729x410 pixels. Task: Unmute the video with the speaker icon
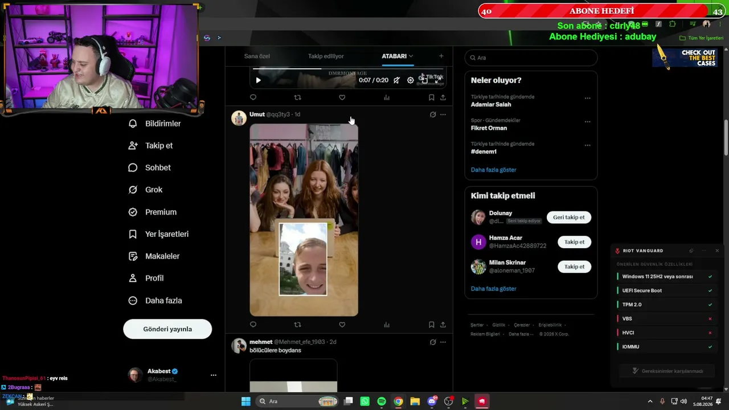click(396, 80)
